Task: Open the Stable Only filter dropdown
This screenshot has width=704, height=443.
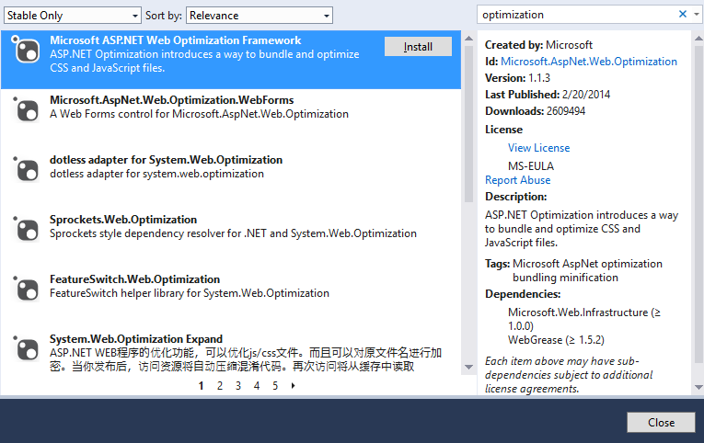Action: [73, 16]
